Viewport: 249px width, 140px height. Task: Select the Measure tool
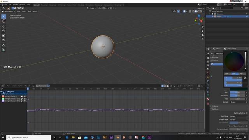[4, 50]
